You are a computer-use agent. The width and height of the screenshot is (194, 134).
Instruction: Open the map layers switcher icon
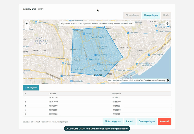pos(167,24)
